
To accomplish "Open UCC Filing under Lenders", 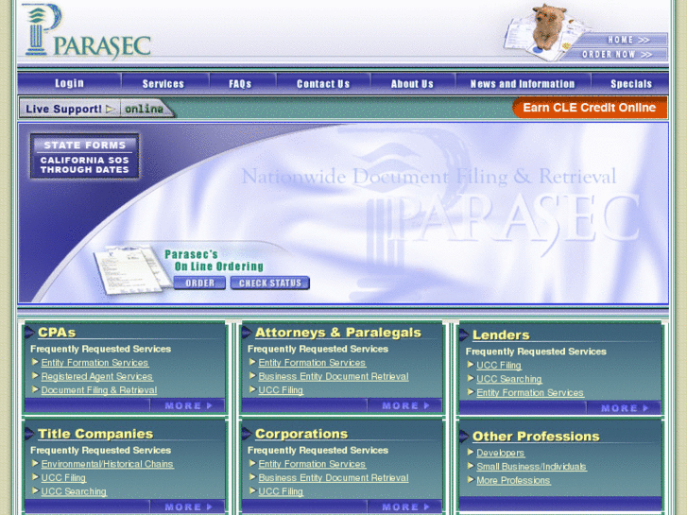I will [499, 366].
